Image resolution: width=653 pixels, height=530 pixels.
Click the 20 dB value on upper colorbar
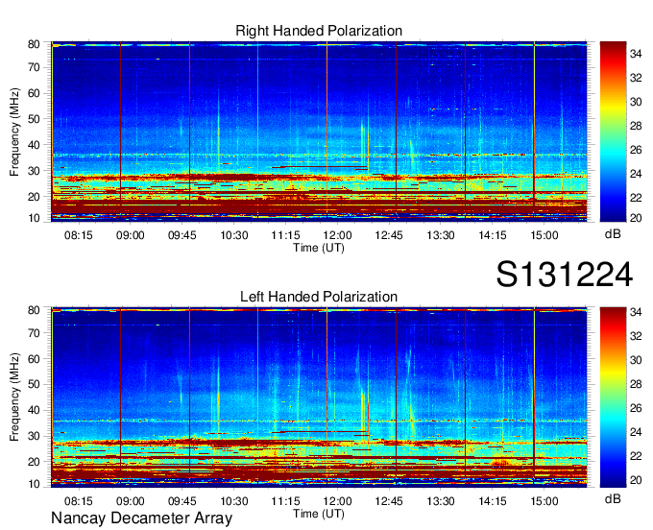click(636, 218)
